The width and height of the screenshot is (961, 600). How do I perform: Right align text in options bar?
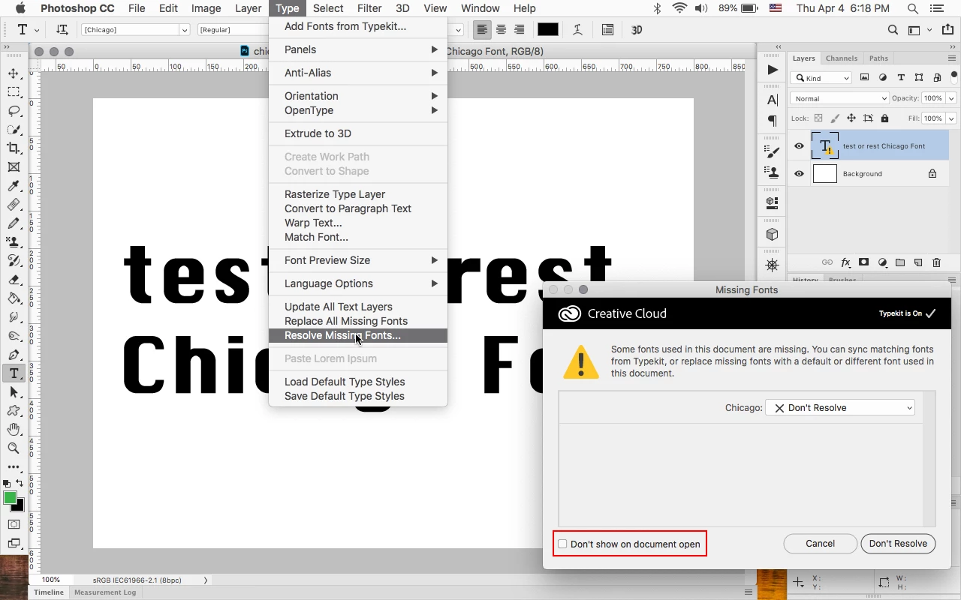point(519,30)
